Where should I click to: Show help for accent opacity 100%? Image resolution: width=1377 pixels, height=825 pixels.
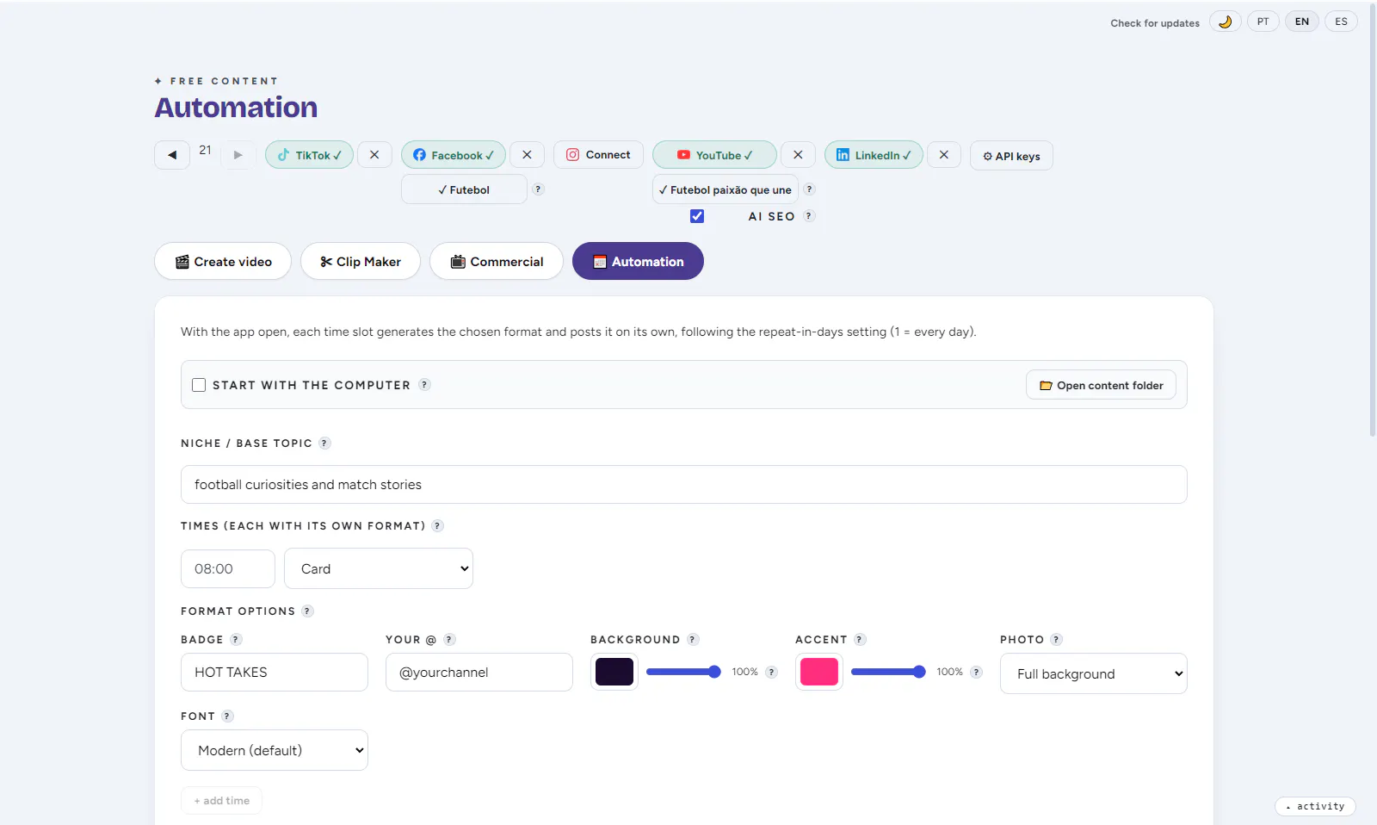tap(976, 672)
